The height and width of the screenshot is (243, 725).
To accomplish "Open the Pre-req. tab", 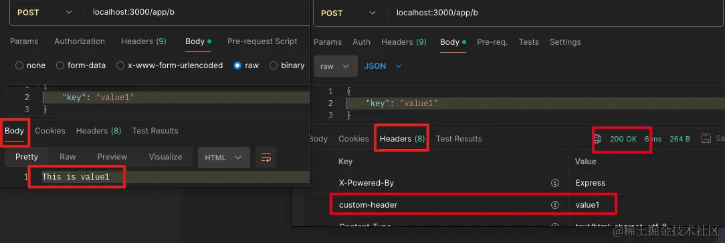I will tap(492, 42).
